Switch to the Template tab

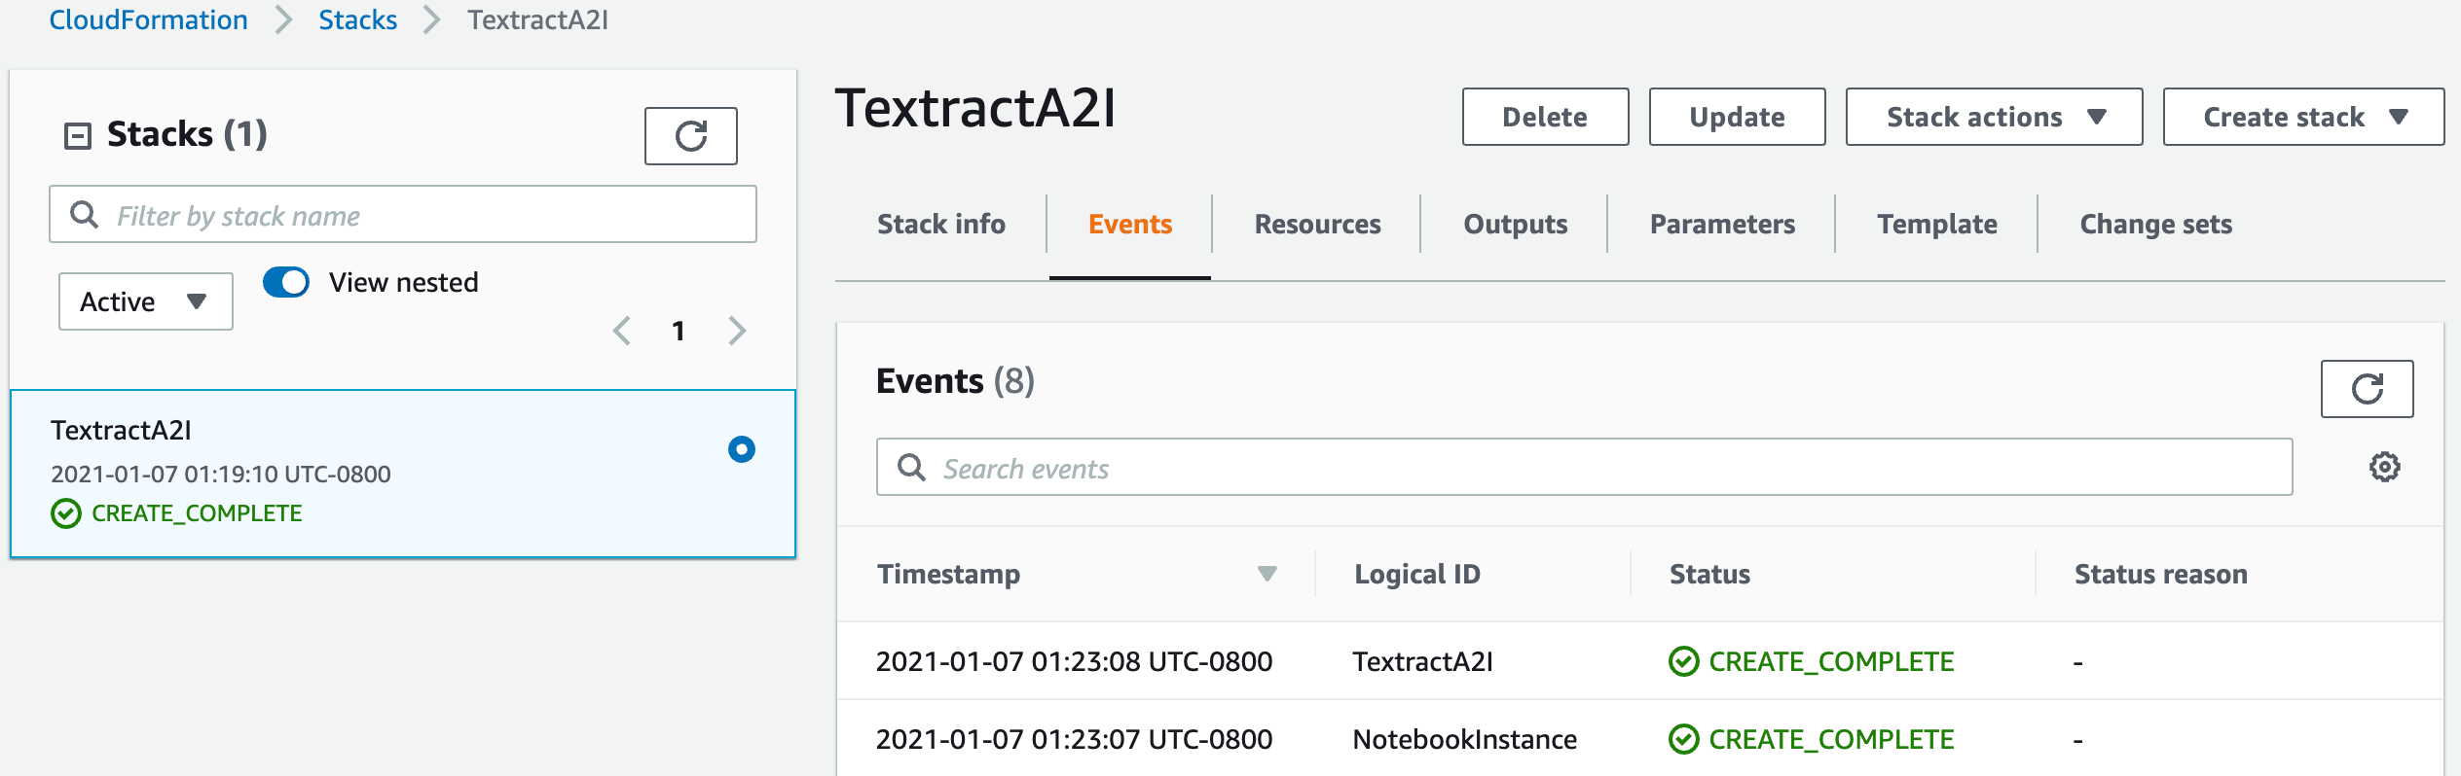1937,224
